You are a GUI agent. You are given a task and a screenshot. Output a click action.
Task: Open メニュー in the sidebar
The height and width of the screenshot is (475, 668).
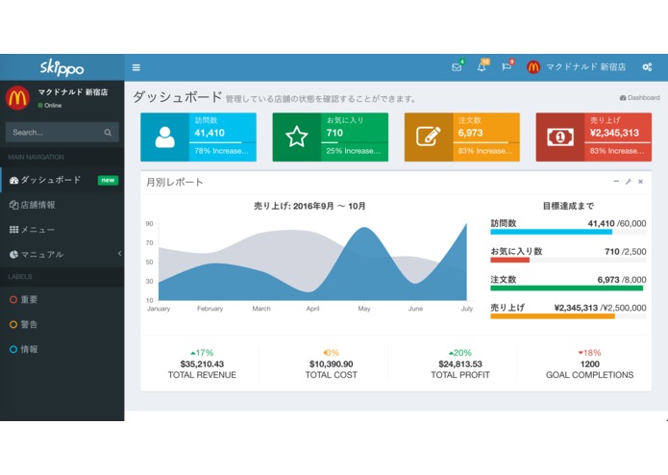pyautogui.click(x=62, y=230)
